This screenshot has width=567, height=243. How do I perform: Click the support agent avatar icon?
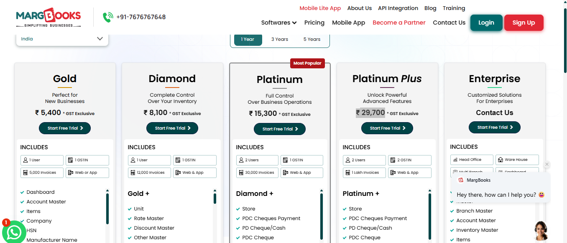[x=541, y=230]
